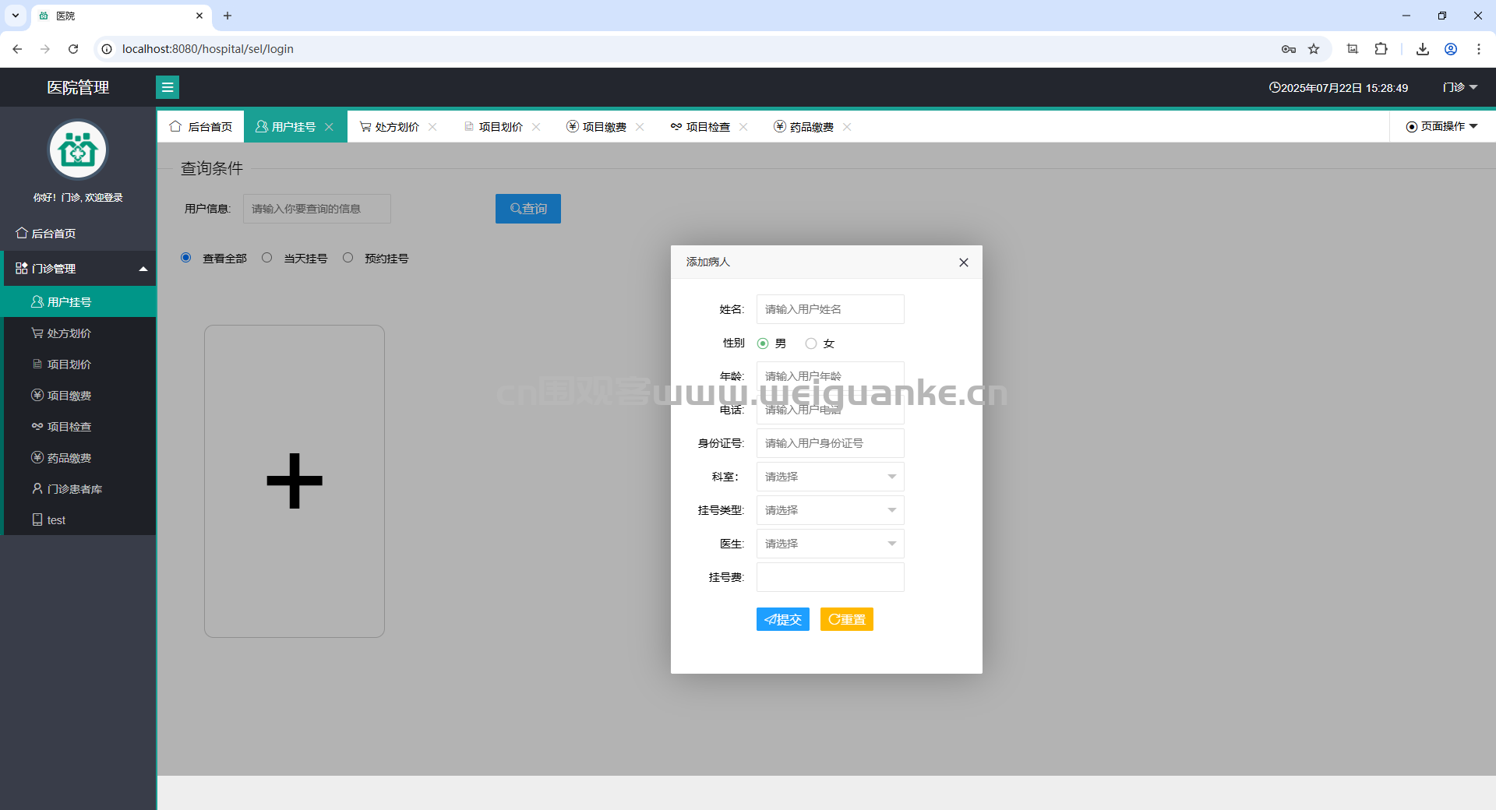The image size is (1496, 810).
Task: Click the 2025年07月22日 clock text
Action: tap(1339, 88)
